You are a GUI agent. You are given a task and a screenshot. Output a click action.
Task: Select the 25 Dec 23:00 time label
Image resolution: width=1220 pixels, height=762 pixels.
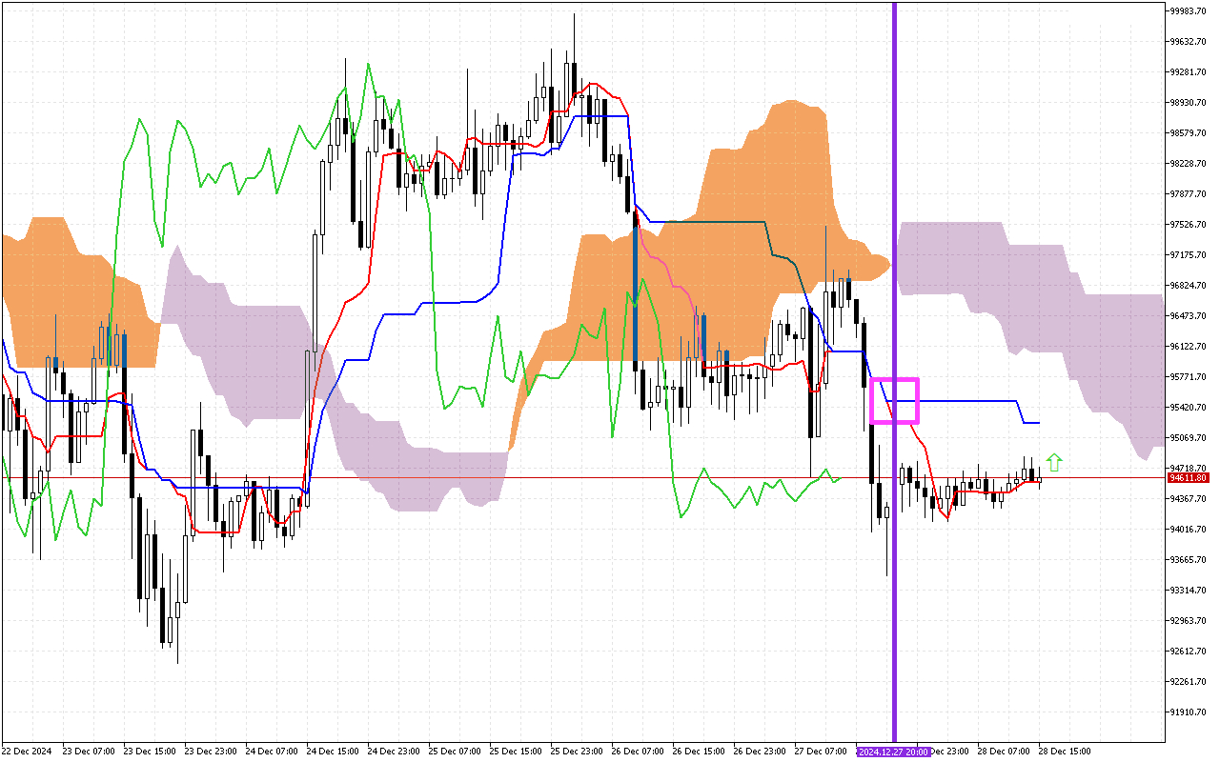pos(577,752)
